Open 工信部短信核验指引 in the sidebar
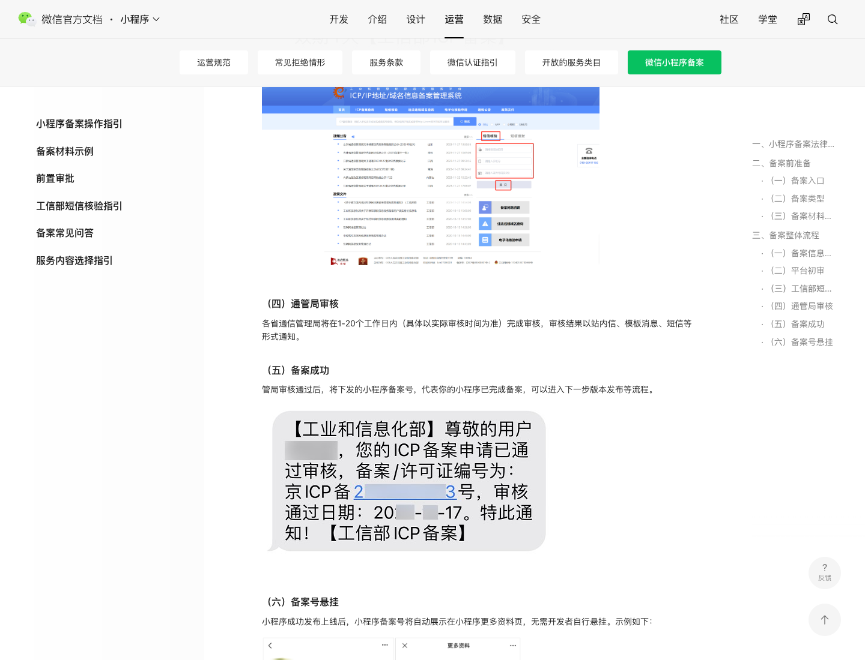Image resolution: width=865 pixels, height=660 pixels. coord(79,206)
